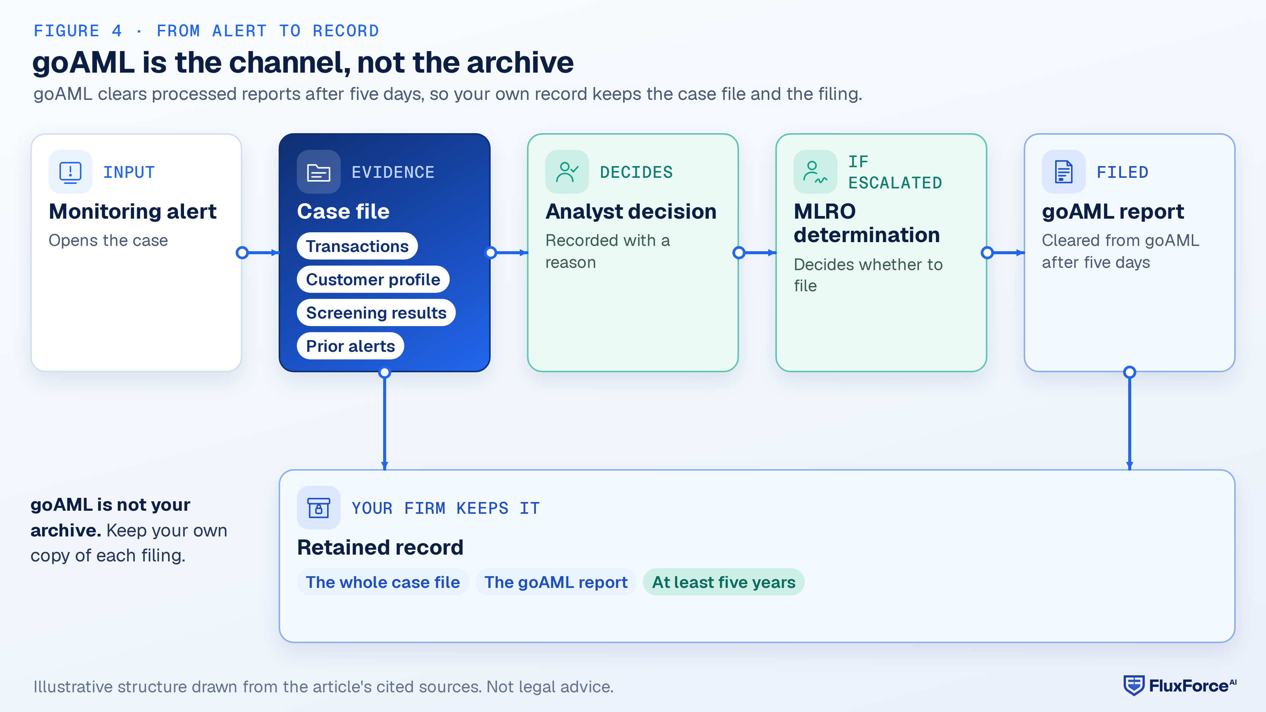The image size is (1266, 712).
Task: Click the Case file heading
Action: pos(343,211)
